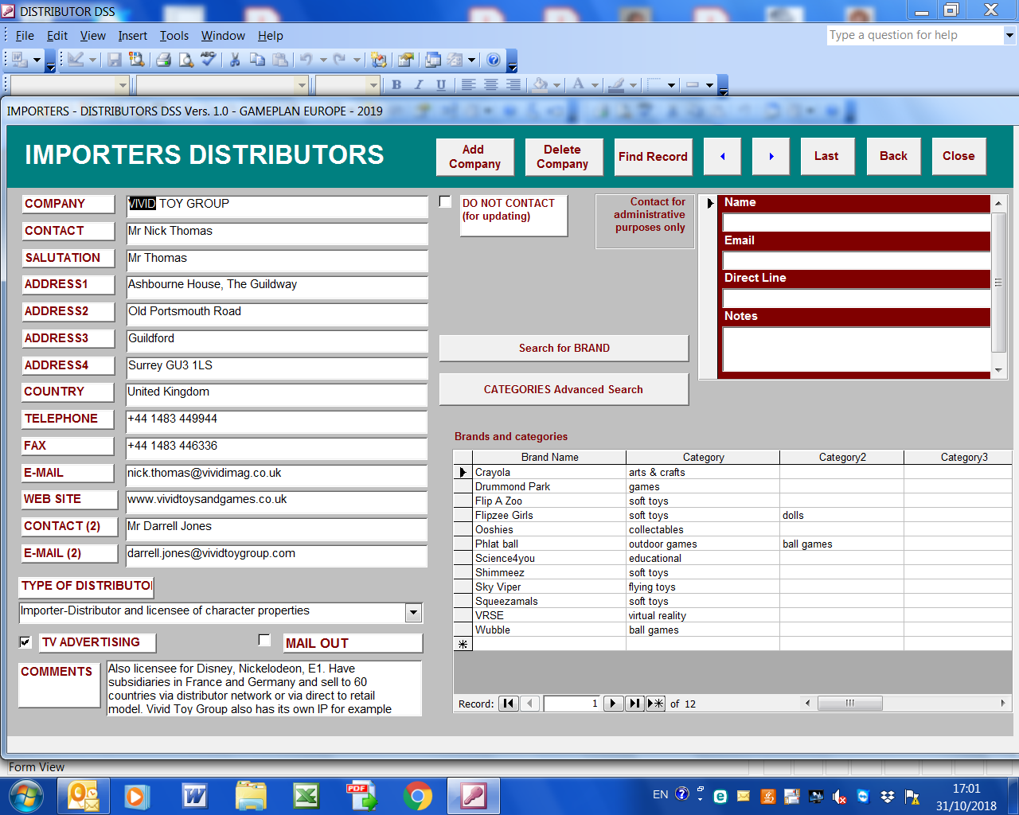Click the Type a question for help box

tap(916, 35)
